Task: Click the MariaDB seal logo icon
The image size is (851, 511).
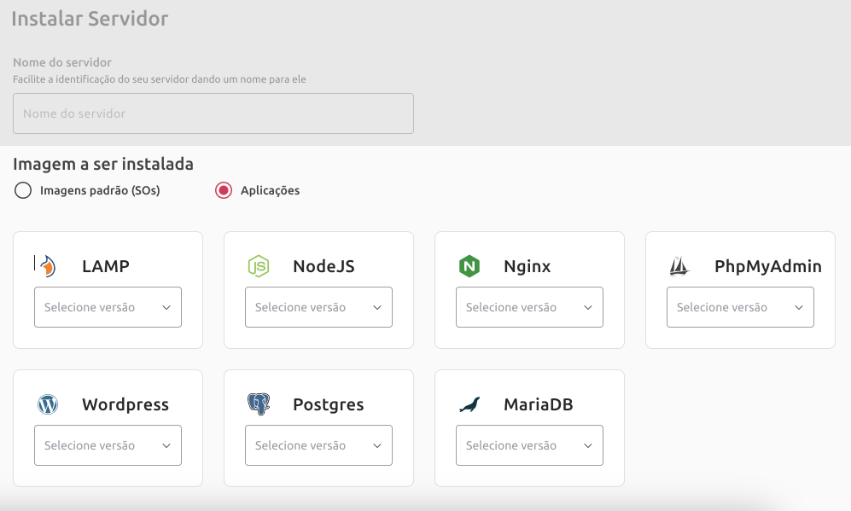Action: (469, 404)
